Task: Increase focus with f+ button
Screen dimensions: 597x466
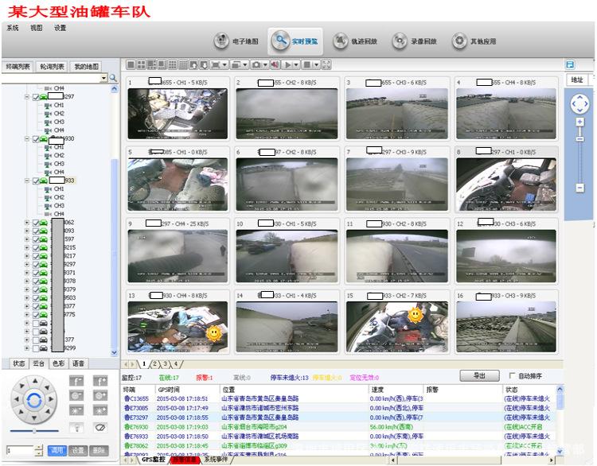Action: pos(100,381)
